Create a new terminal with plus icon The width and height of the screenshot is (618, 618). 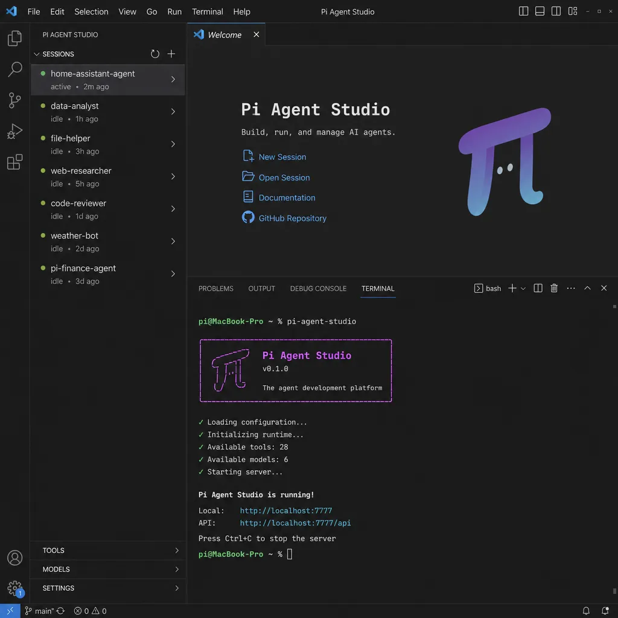click(x=512, y=288)
